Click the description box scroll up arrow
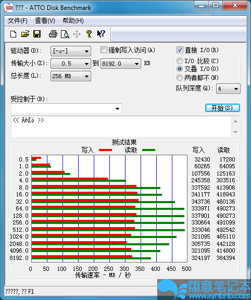Viewport: 251px width, 300px height. (235, 121)
